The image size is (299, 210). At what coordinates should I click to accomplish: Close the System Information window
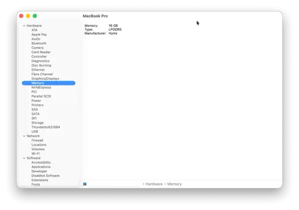pyautogui.click(x=21, y=16)
